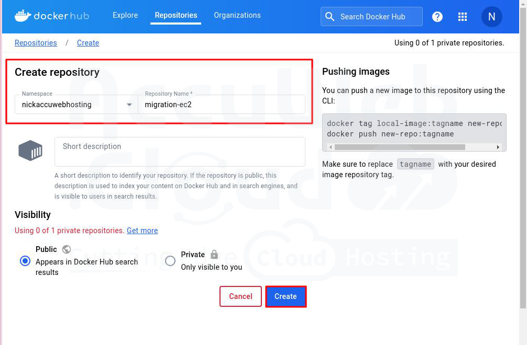Expand the Namespace dropdown
Viewport: 527px width, 345px height.
pyautogui.click(x=129, y=105)
